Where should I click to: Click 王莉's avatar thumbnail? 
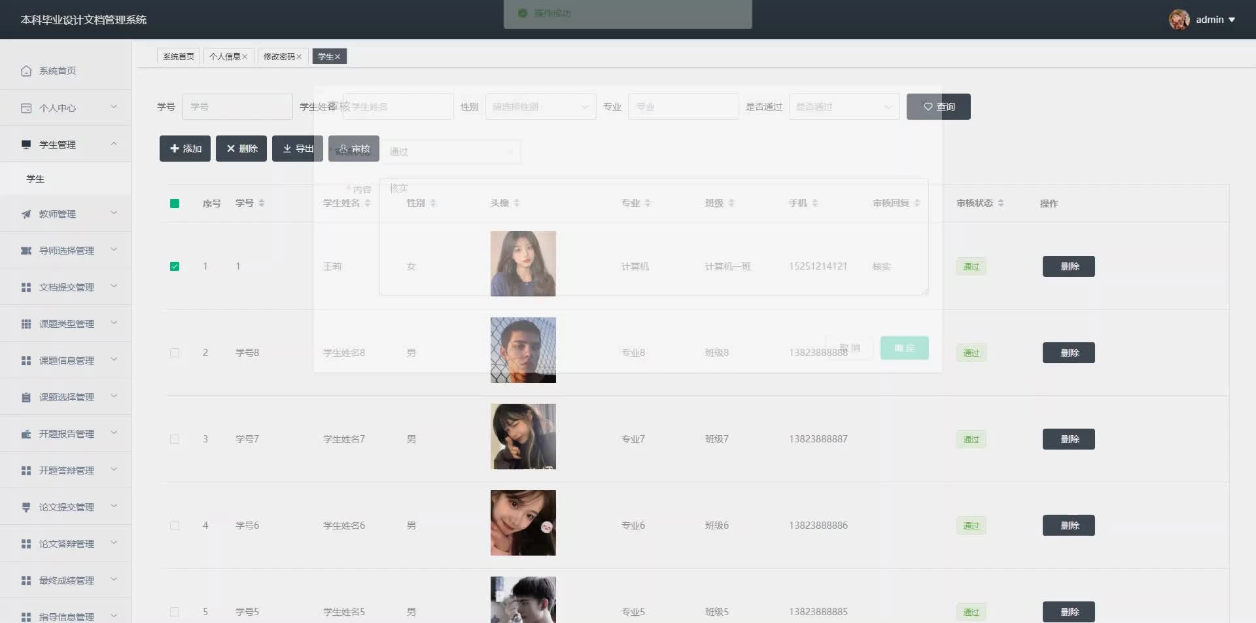[523, 264]
